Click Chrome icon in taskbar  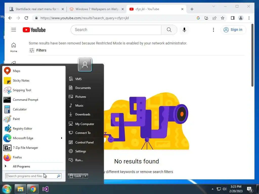[33, 189]
